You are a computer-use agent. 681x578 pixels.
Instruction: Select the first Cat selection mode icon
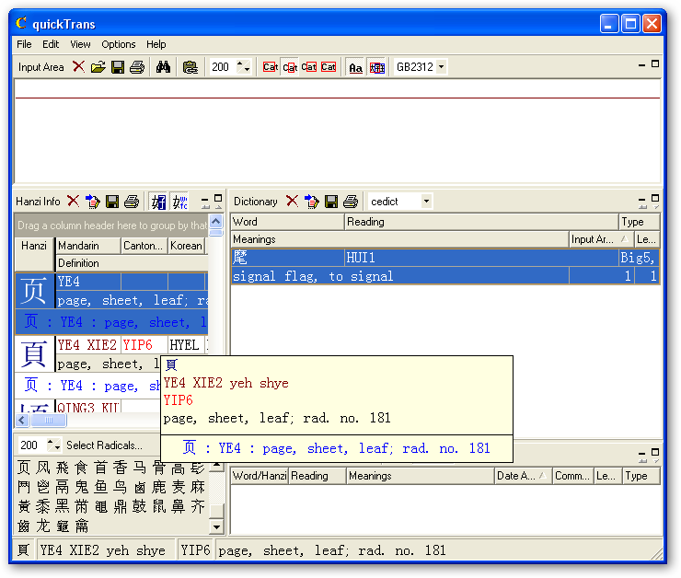pos(271,67)
